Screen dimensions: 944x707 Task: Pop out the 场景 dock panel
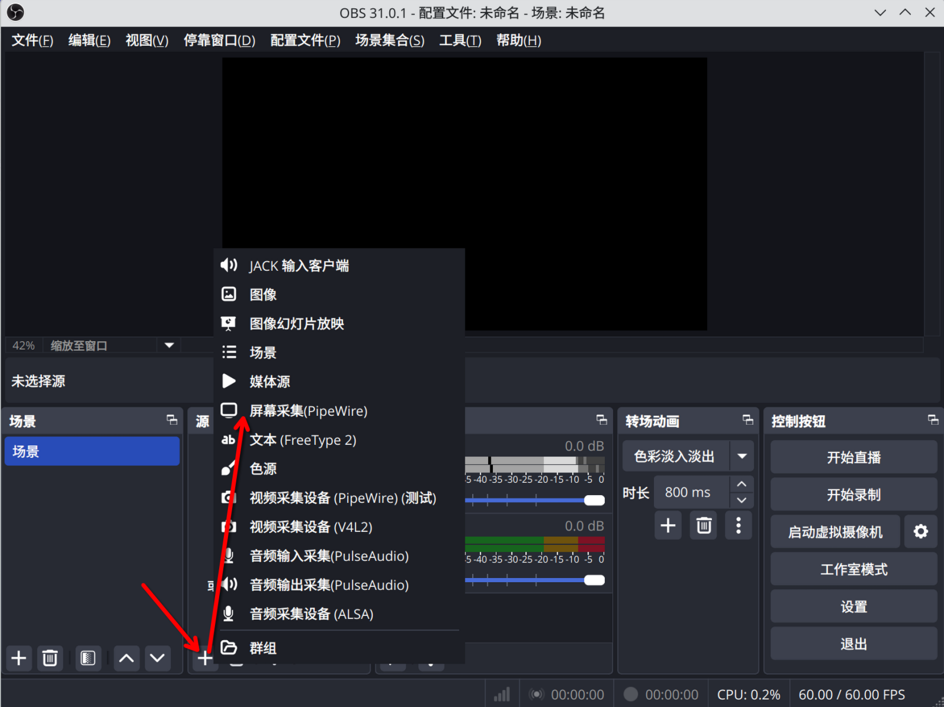click(172, 420)
